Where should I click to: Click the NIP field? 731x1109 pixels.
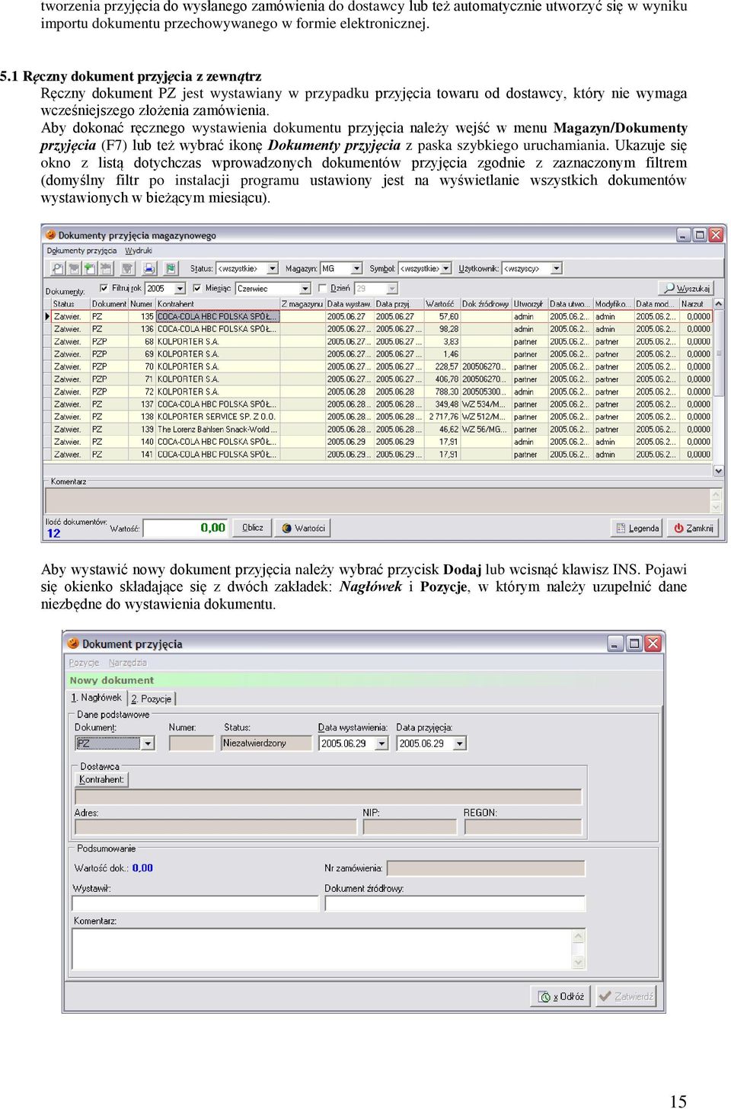pos(410,827)
